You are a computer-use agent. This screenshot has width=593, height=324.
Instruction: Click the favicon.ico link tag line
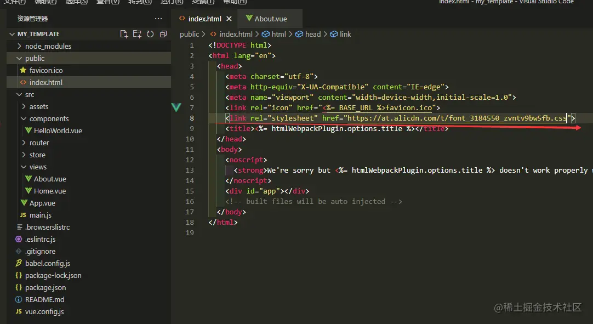(333, 108)
